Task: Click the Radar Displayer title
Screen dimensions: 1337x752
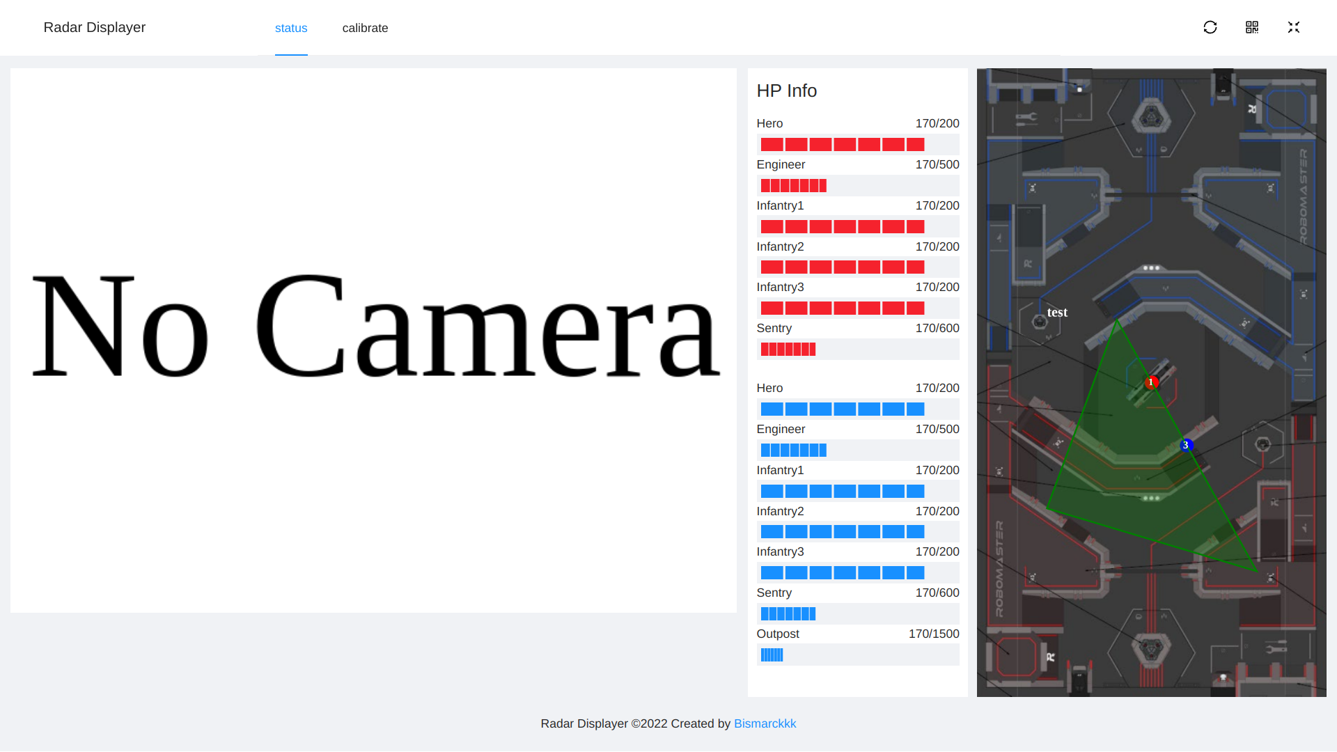Action: tap(95, 27)
